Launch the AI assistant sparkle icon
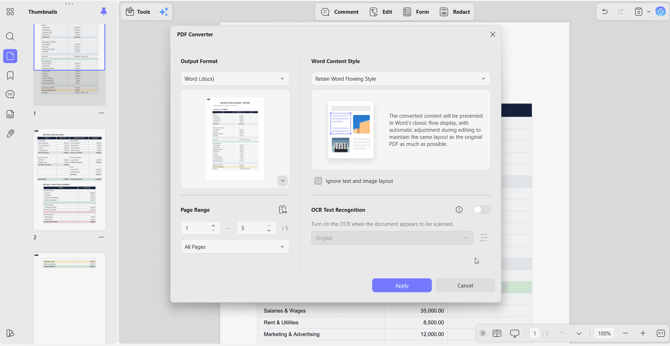Image resolution: width=670 pixels, height=346 pixels. 164,12
